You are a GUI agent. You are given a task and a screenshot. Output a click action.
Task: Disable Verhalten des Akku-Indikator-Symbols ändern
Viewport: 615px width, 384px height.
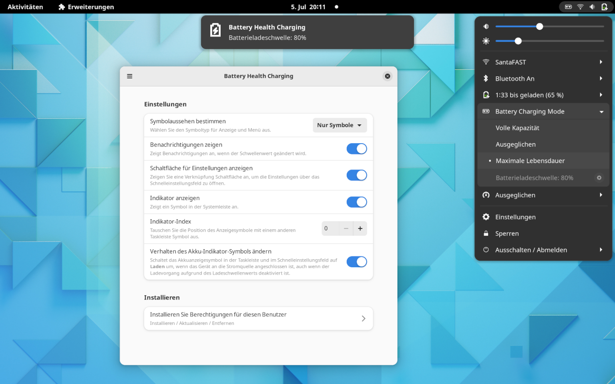tap(356, 262)
